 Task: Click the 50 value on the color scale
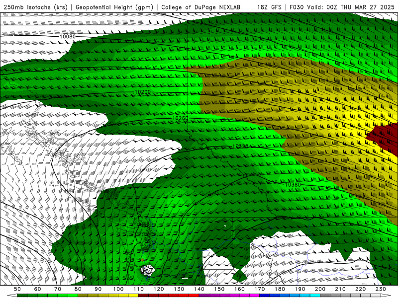pos(17,289)
